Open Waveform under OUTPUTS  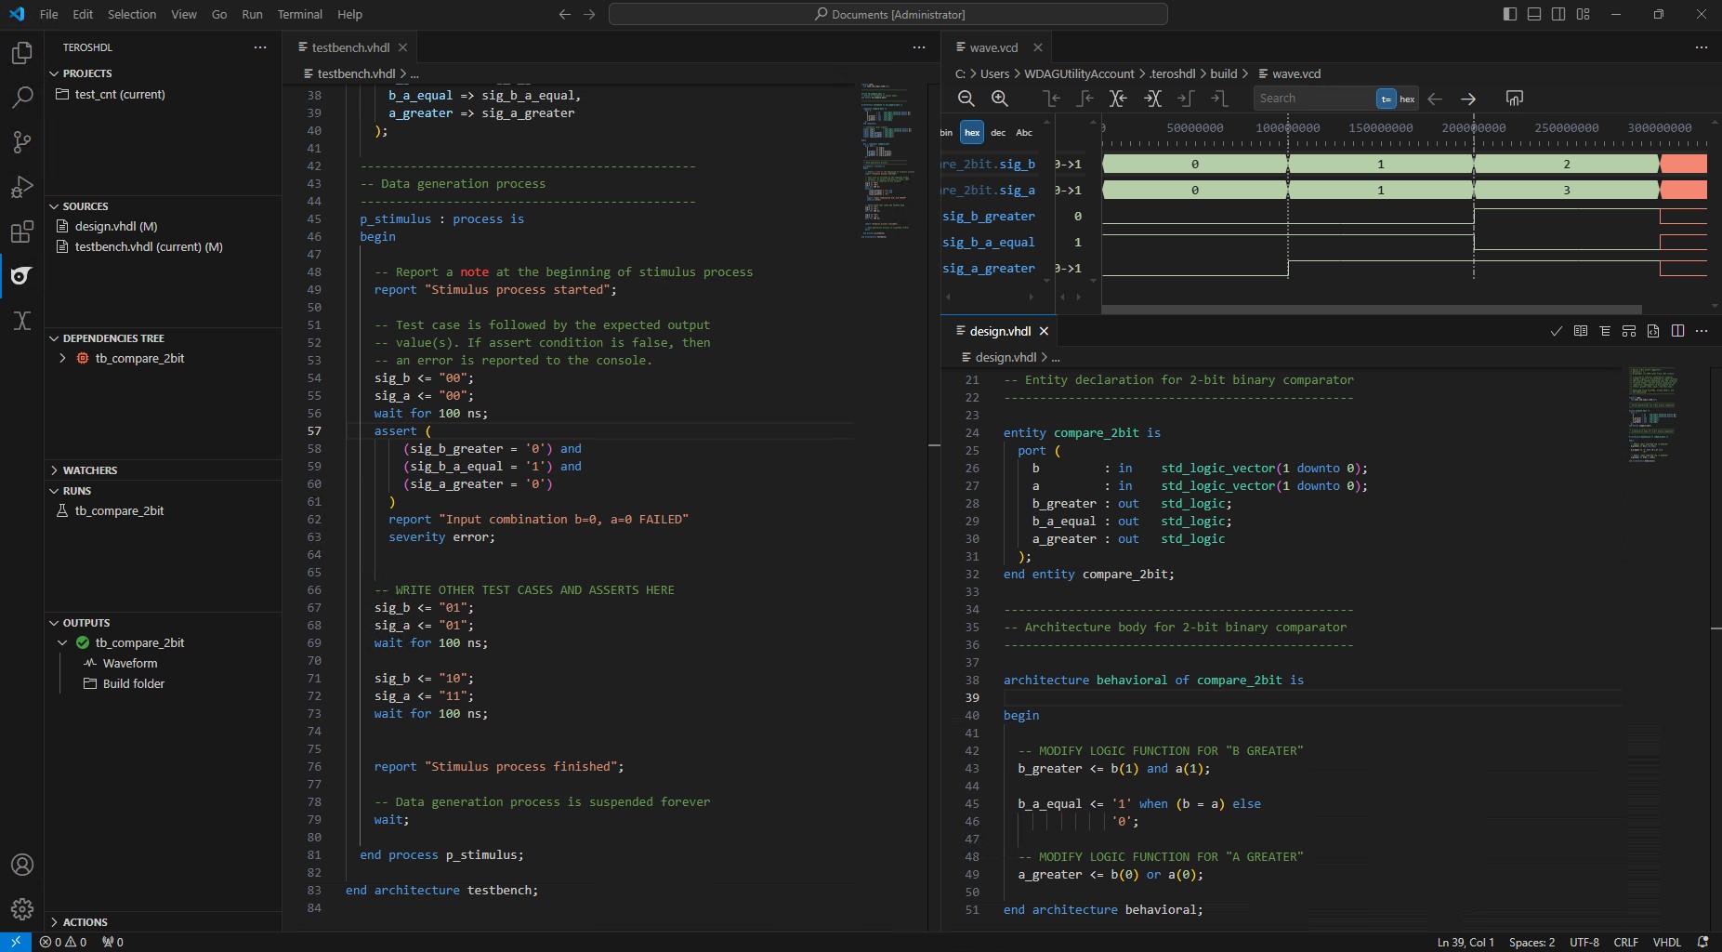tap(130, 663)
